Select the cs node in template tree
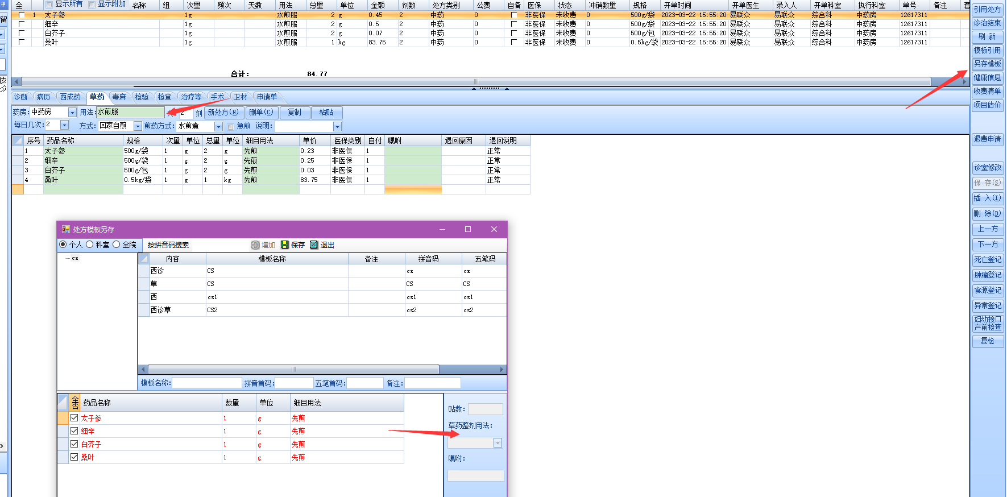Viewport: 1007px width, 497px height. [75, 258]
